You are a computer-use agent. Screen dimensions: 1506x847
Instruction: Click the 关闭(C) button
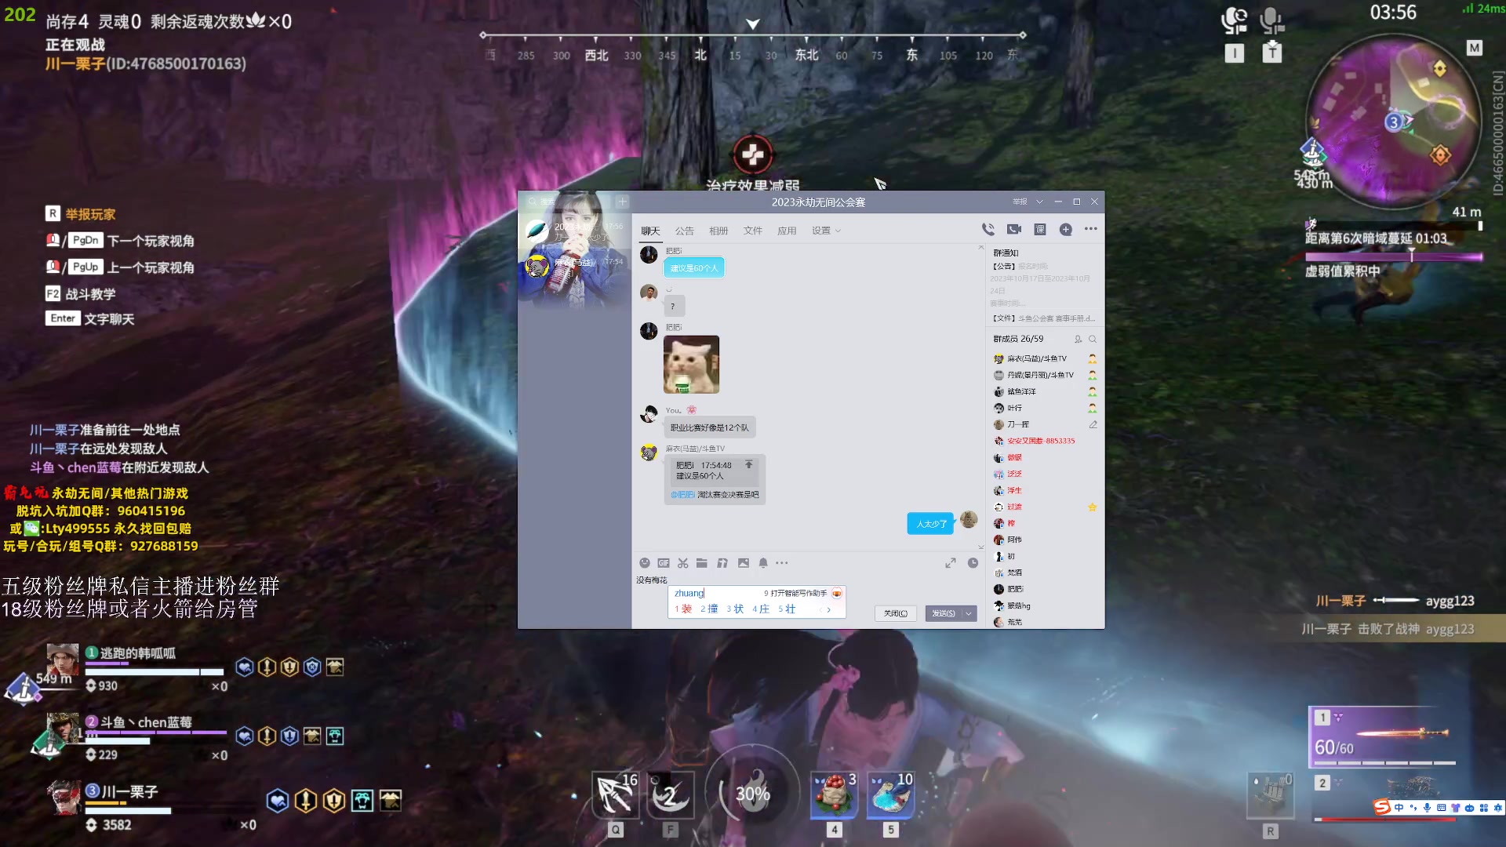pos(895,613)
